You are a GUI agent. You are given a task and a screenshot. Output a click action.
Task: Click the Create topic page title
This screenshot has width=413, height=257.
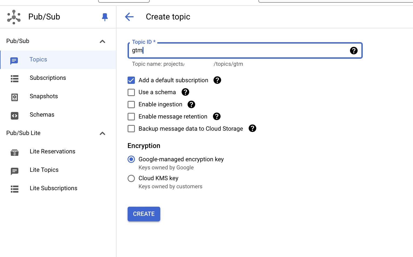[168, 17]
